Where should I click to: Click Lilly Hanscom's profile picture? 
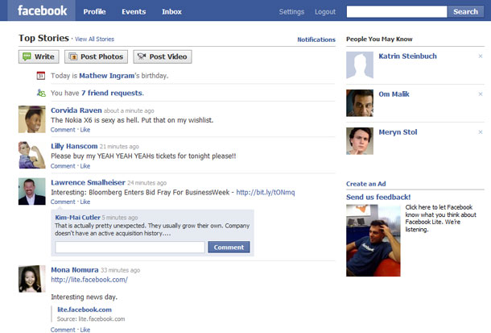click(x=32, y=155)
